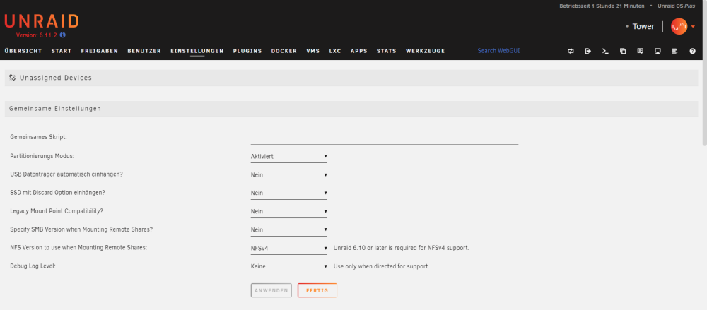Click the Betriebszeit 1 Stunde 21 Minuten text
This screenshot has height=310, width=707.
pyautogui.click(x=602, y=6)
